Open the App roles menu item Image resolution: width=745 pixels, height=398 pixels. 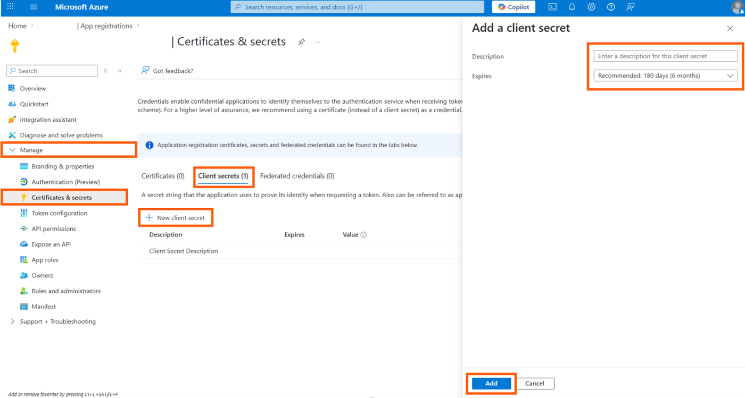pos(45,260)
